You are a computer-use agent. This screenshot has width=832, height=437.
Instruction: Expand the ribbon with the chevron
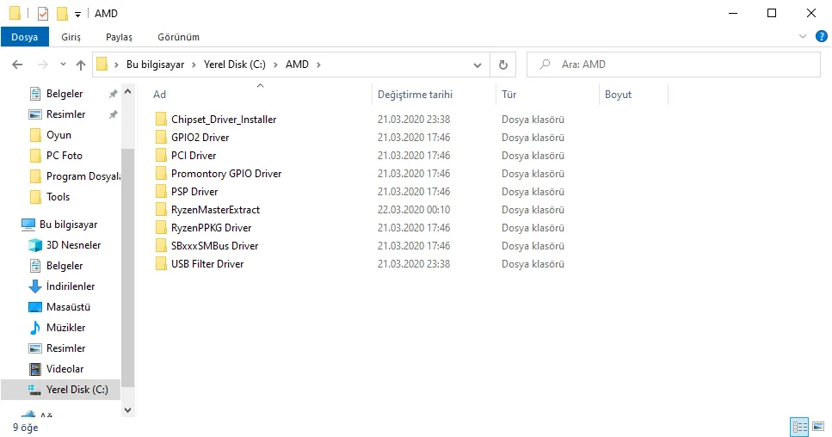pyautogui.click(x=802, y=37)
